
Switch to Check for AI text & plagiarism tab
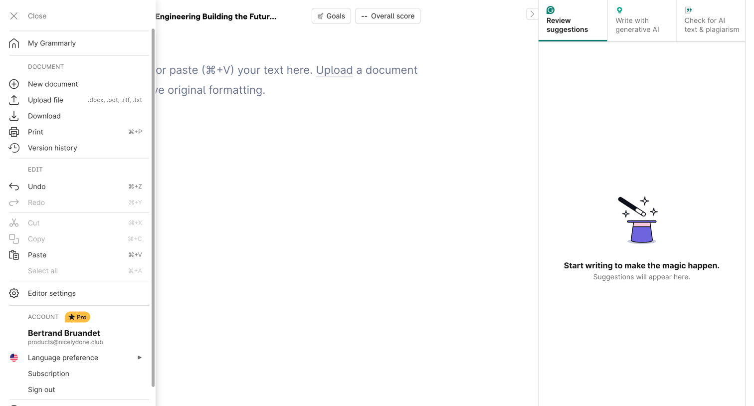[711, 20]
